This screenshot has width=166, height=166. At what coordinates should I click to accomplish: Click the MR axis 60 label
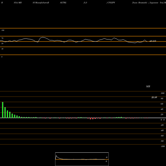[x=162, y=104]
